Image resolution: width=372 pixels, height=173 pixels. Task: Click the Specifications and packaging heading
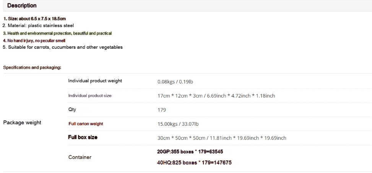32,67
